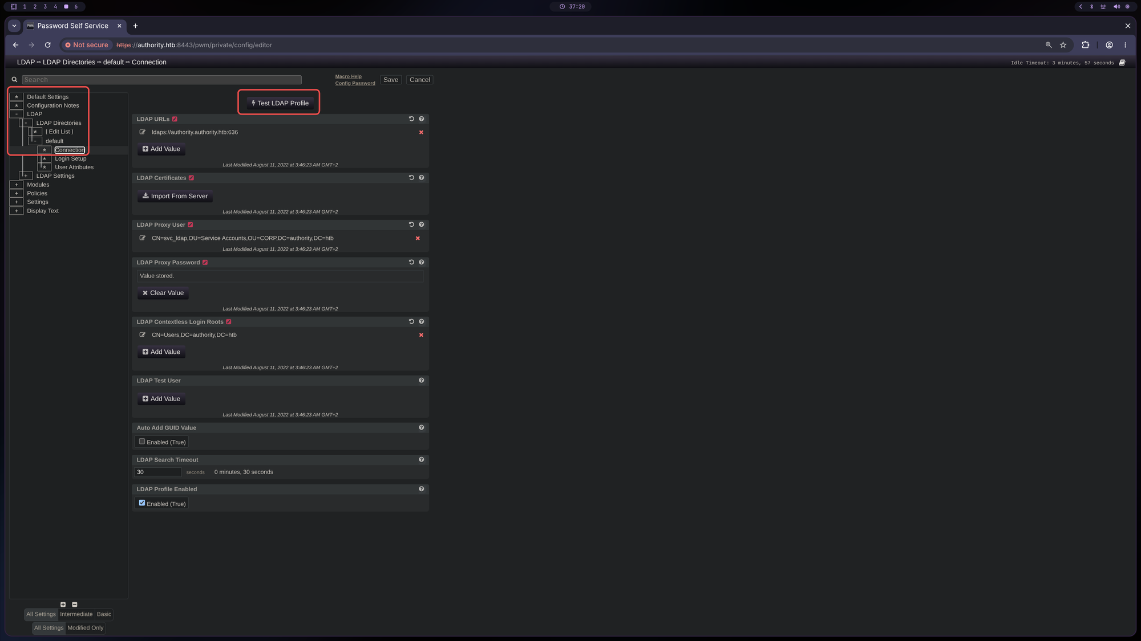This screenshot has width=1141, height=641.
Task: Show help for LDAP Proxy User
Action: 422,224
